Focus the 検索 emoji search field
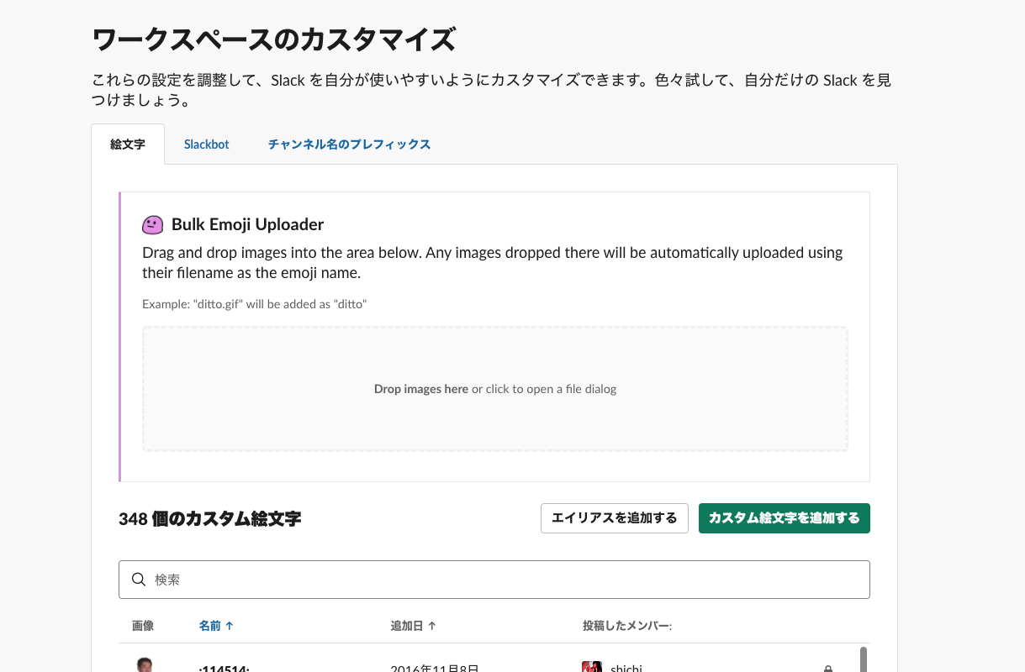 pos(494,580)
